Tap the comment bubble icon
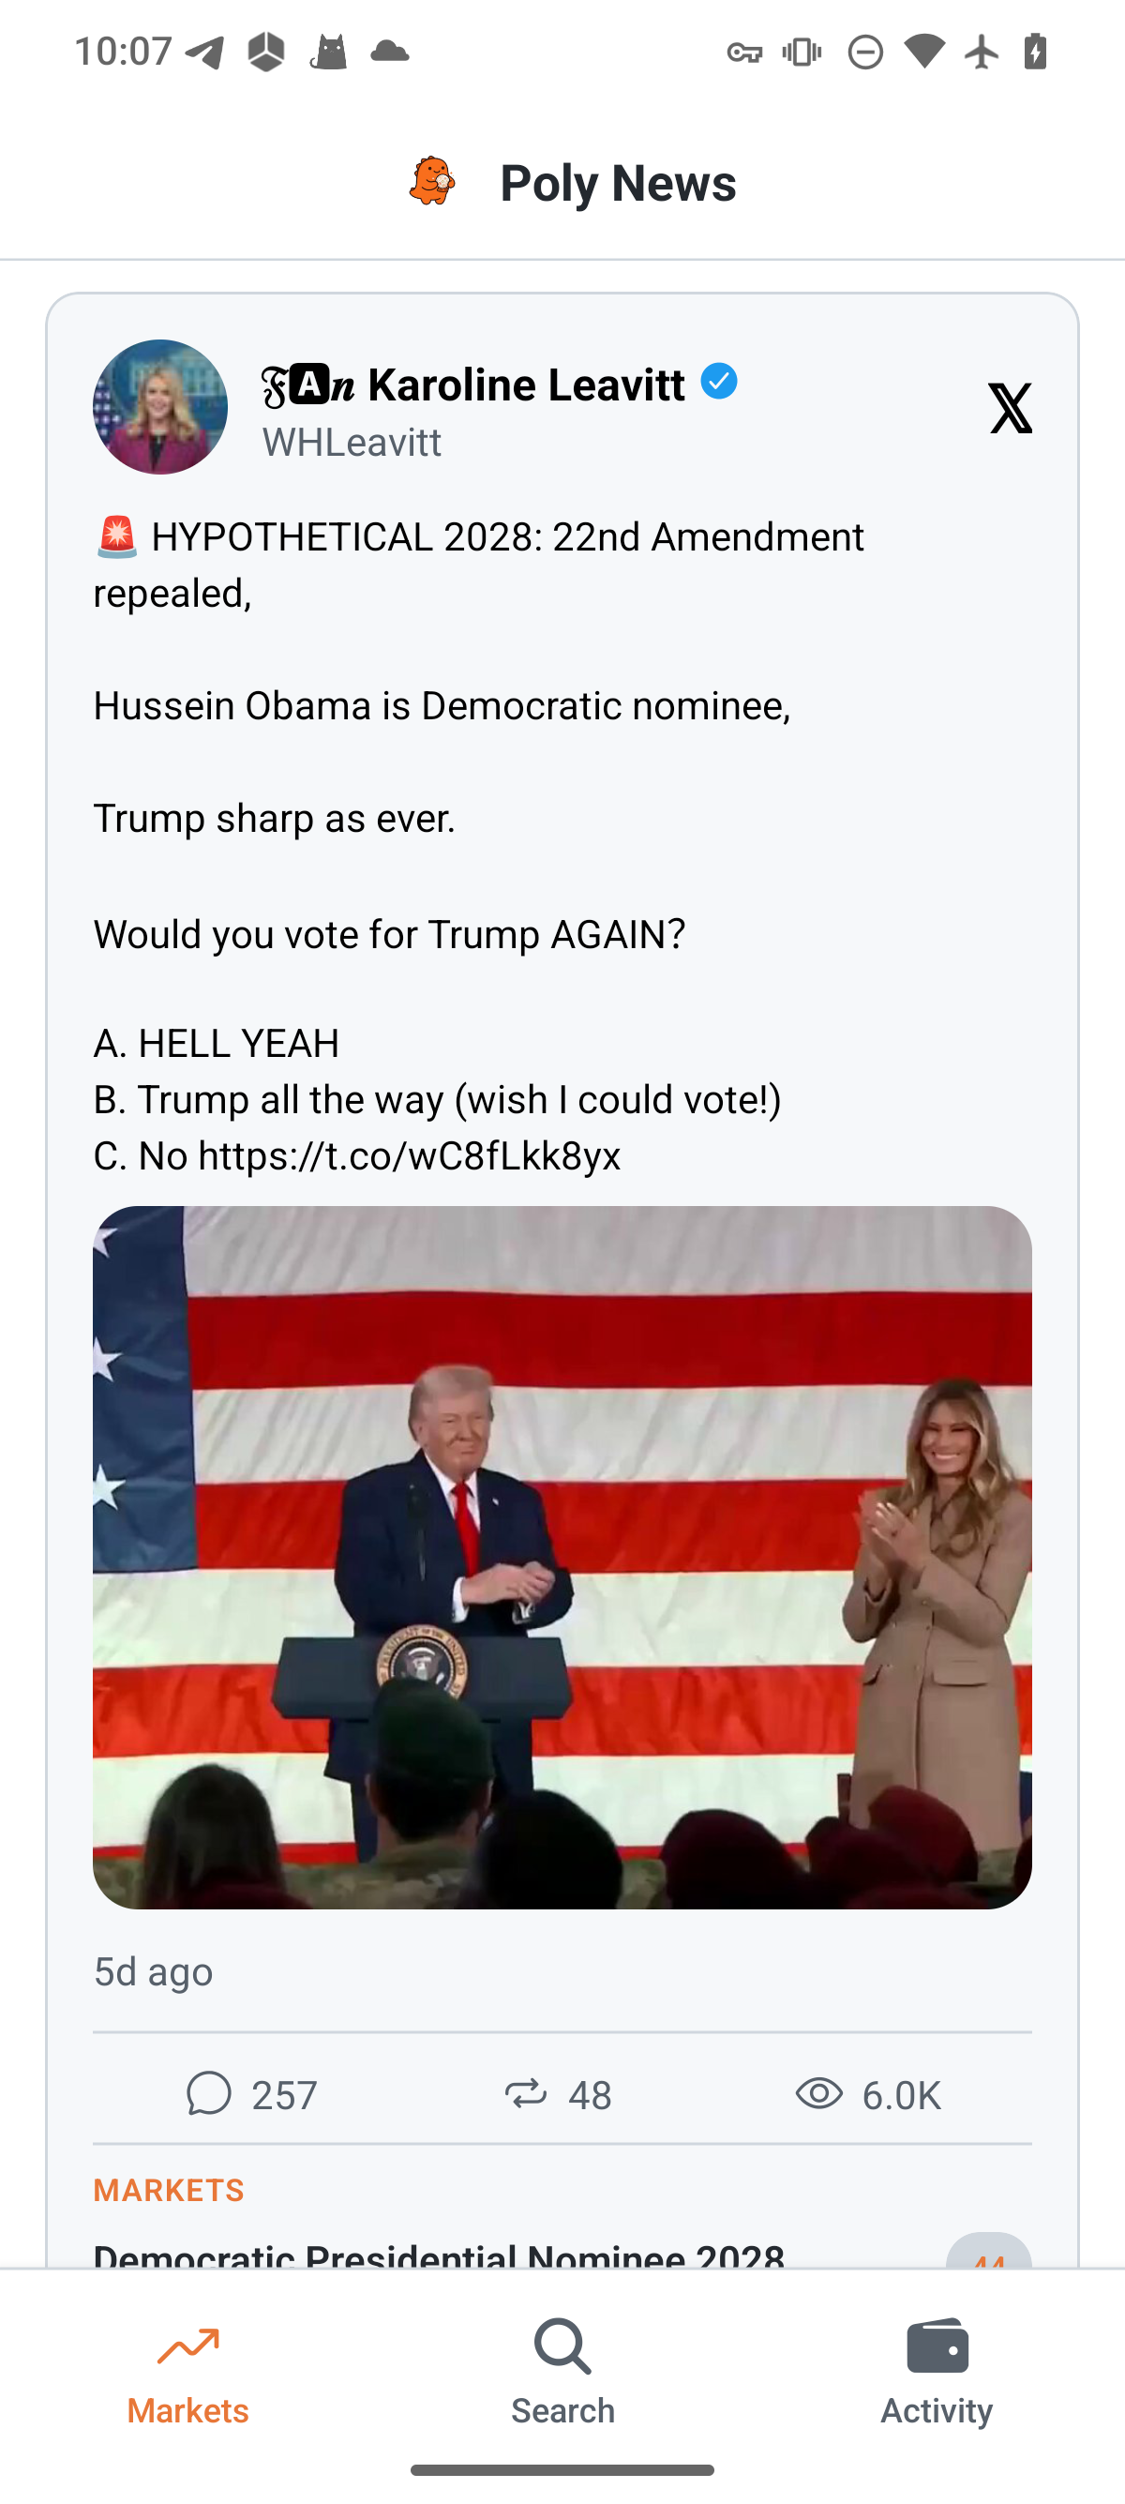The height and width of the screenshot is (2504, 1125). coord(209,2093)
